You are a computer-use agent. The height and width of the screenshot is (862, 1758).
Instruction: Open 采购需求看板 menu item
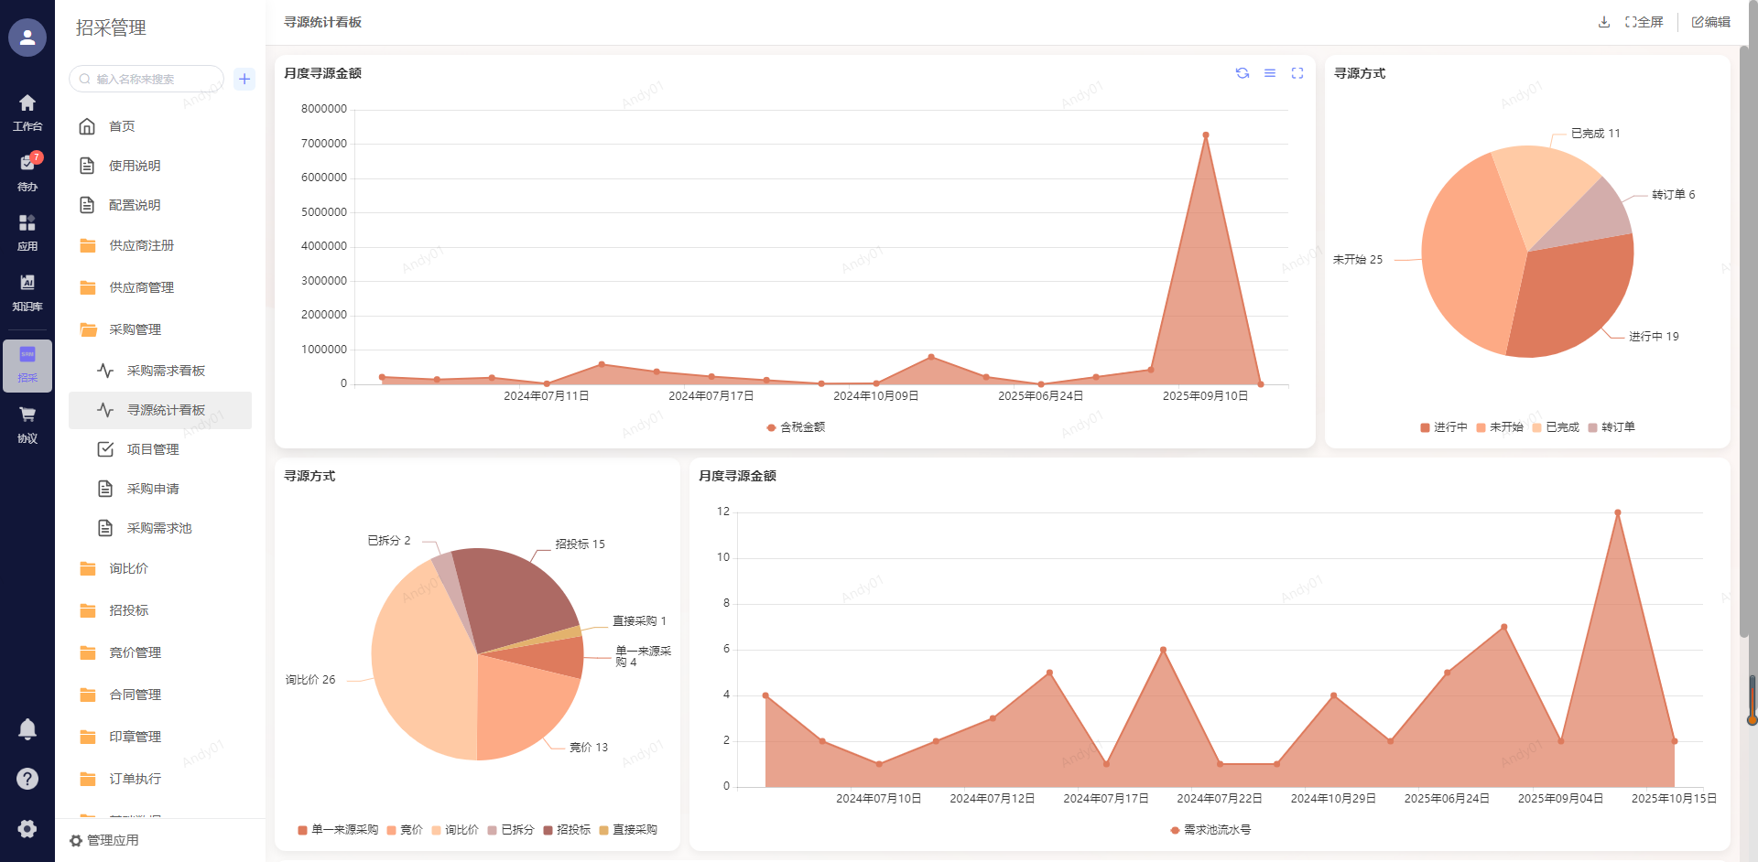(166, 371)
